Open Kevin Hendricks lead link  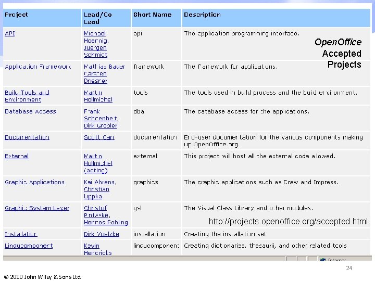pos(98,249)
